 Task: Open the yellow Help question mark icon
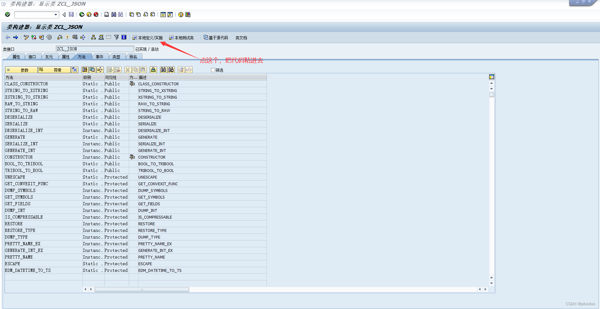[x=181, y=15]
